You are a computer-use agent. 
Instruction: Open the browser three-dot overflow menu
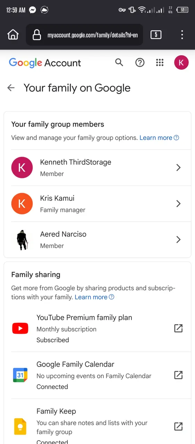[x=182, y=35]
